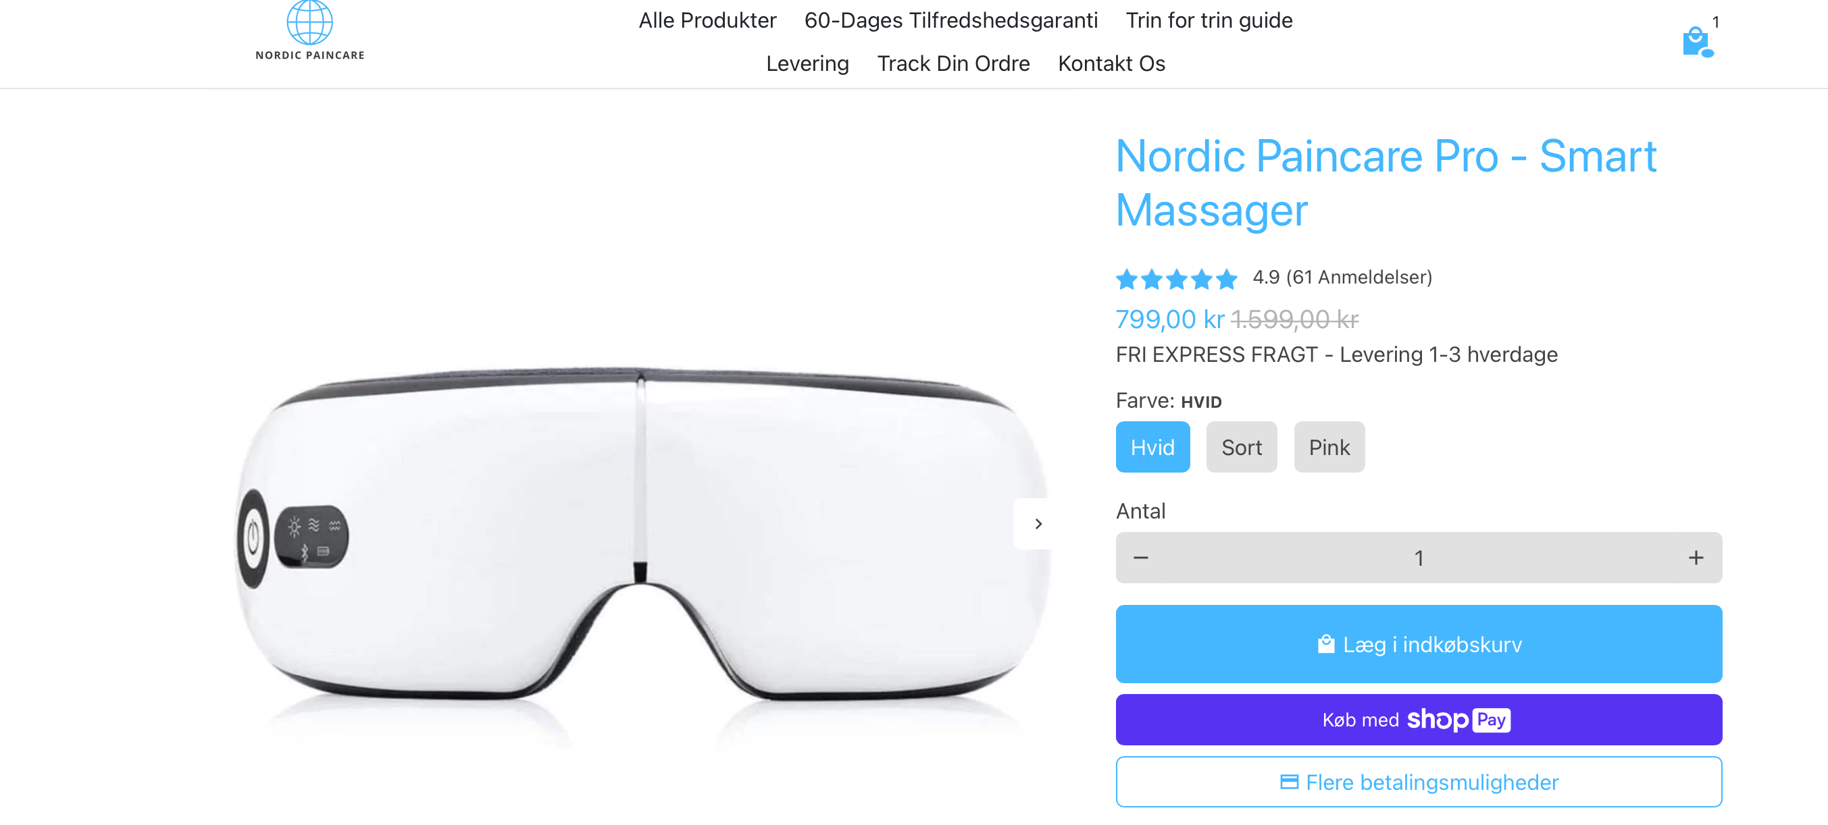The width and height of the screenshot is (1828, 825).
Task: Go to Trin for trin guide
Action: point(1209,20)
